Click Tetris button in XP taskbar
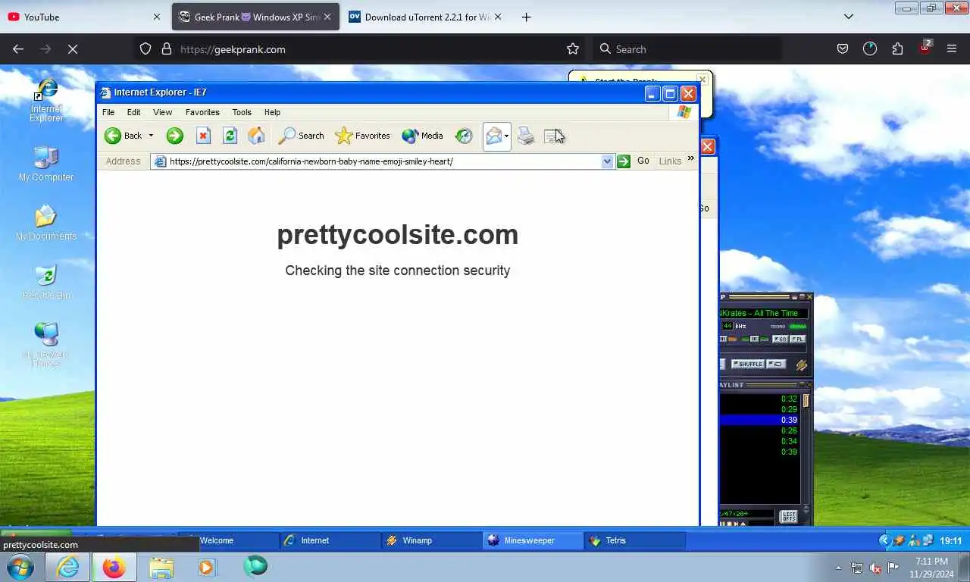This screenshot has width=970, height=582. (x=634, y=540)
